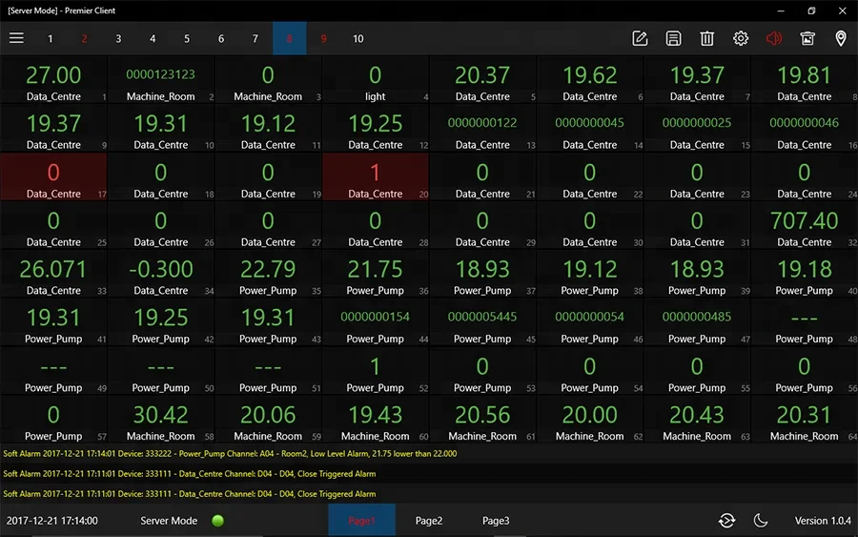This screenshot has width=858, height=537.
Task: Switch to group tab 10
Action: coord(357,39)
